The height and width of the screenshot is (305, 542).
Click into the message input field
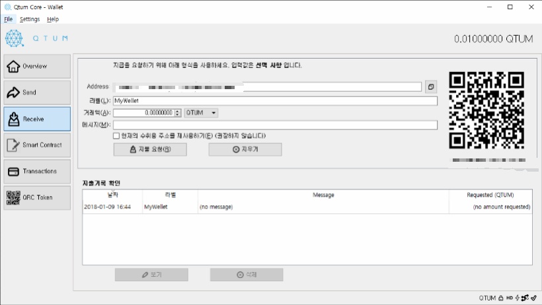(x=275, y=125)
